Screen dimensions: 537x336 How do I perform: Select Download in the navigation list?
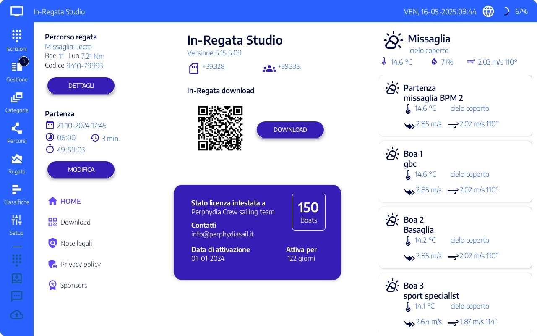69,222
